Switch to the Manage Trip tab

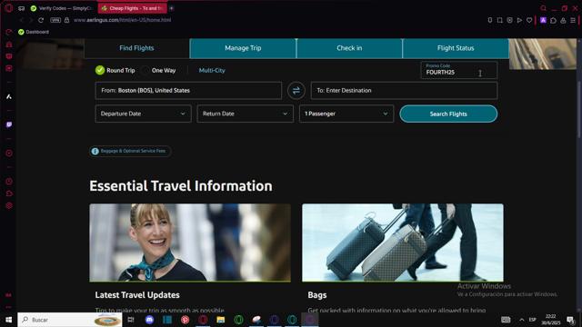tap(243, 48)
